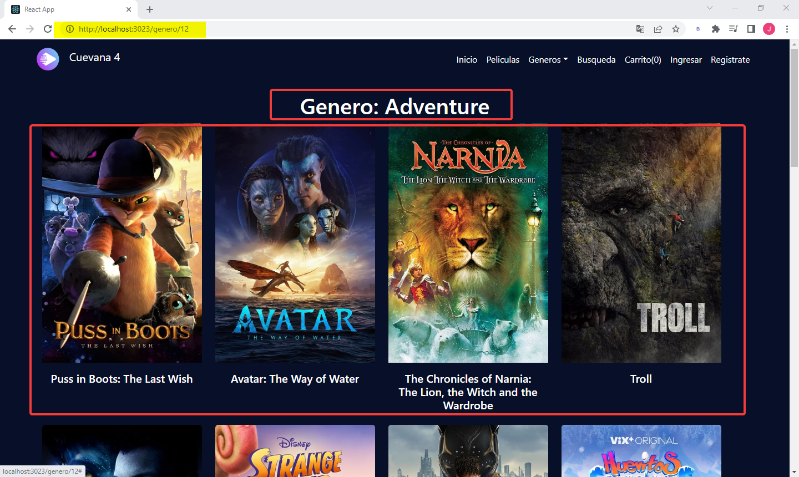Open the extensions puzzle piece icon
The height and width of the screenshot is (477, 799).
pos(716,29)
